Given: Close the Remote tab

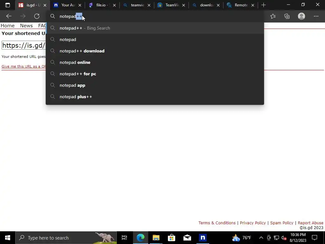Looking at the screenshot, I should [x=253, y=5].
